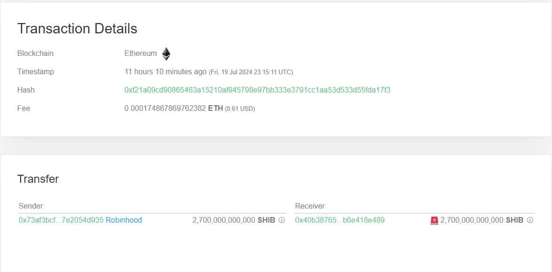
Task: Click the Hash field label
Action: click(x=26, y=90)
